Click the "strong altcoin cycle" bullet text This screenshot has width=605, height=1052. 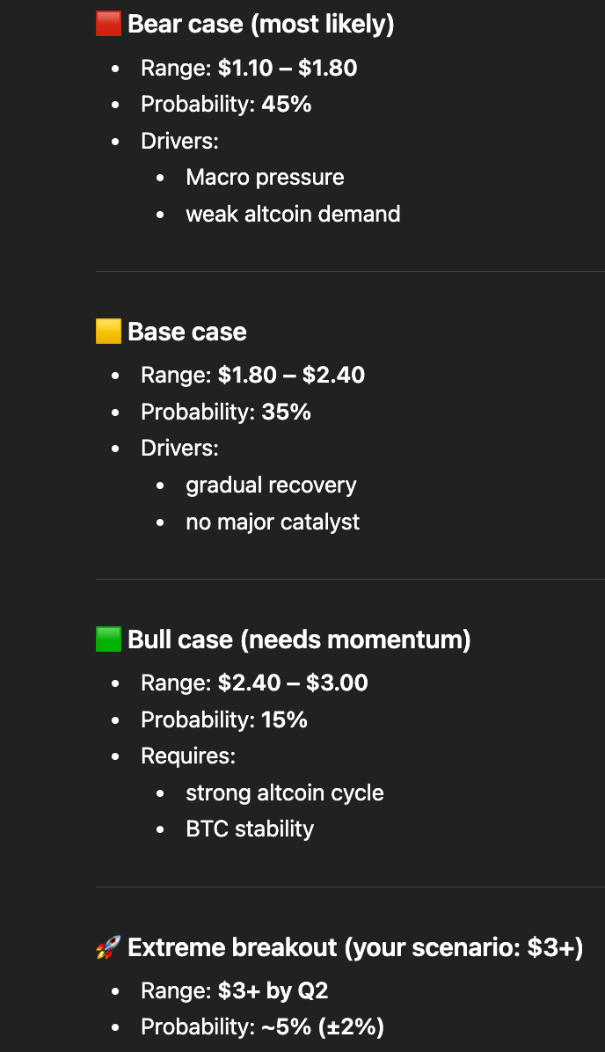(x=285, y=793)
